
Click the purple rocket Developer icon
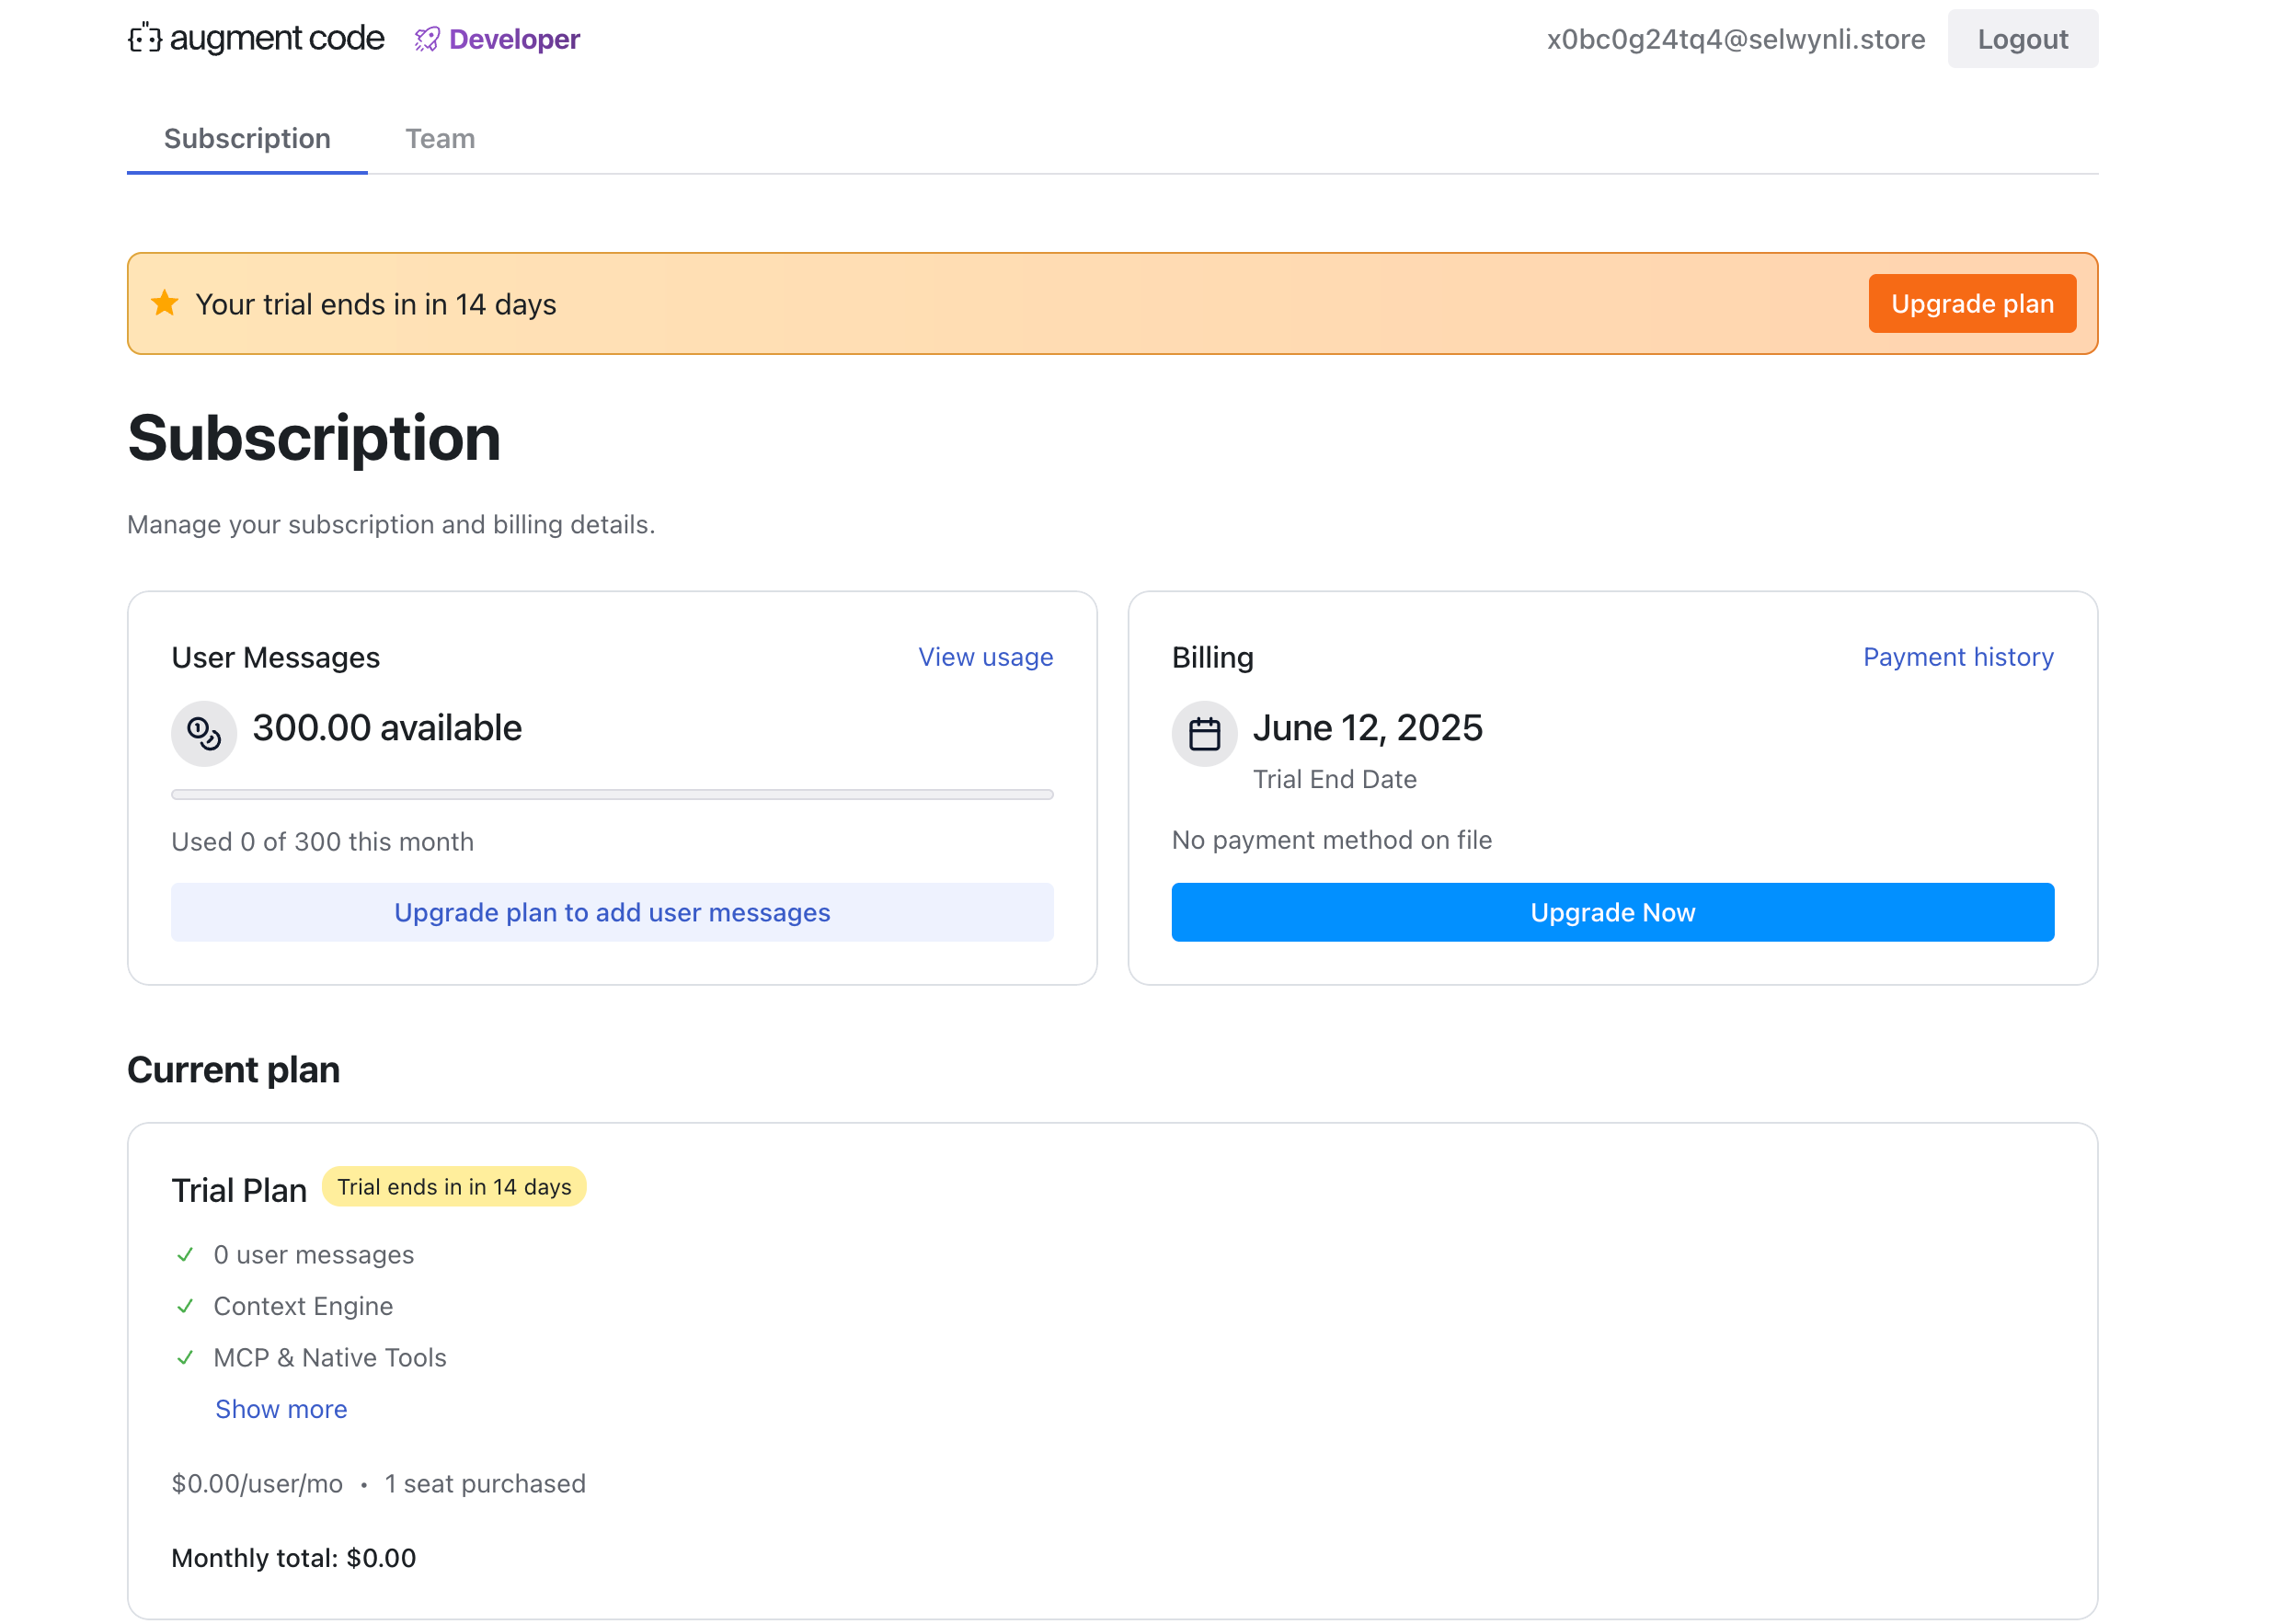[427, 39]
